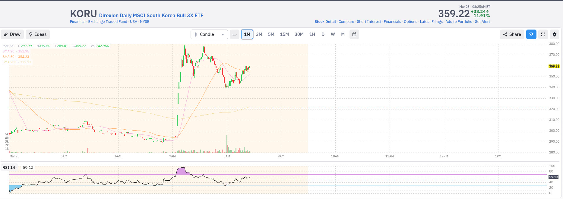Click the blue diamond premium icon
The width and height of the screenshot is (563, 199).
pyautogui.click(x=531, y=34)
